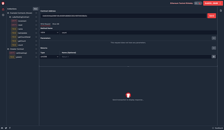The image size is (224, 130).
Task: Add a new parameter with plus icon
Action: pos(214,38)
